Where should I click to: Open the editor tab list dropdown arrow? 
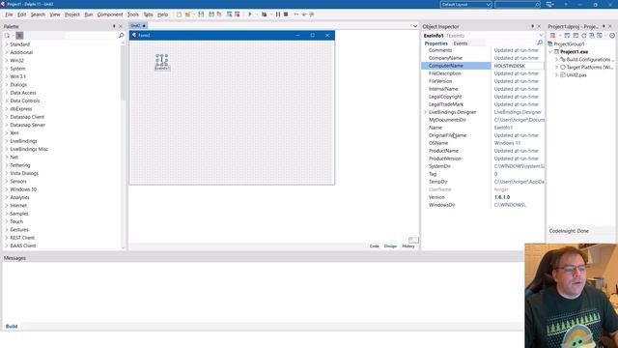415,26
